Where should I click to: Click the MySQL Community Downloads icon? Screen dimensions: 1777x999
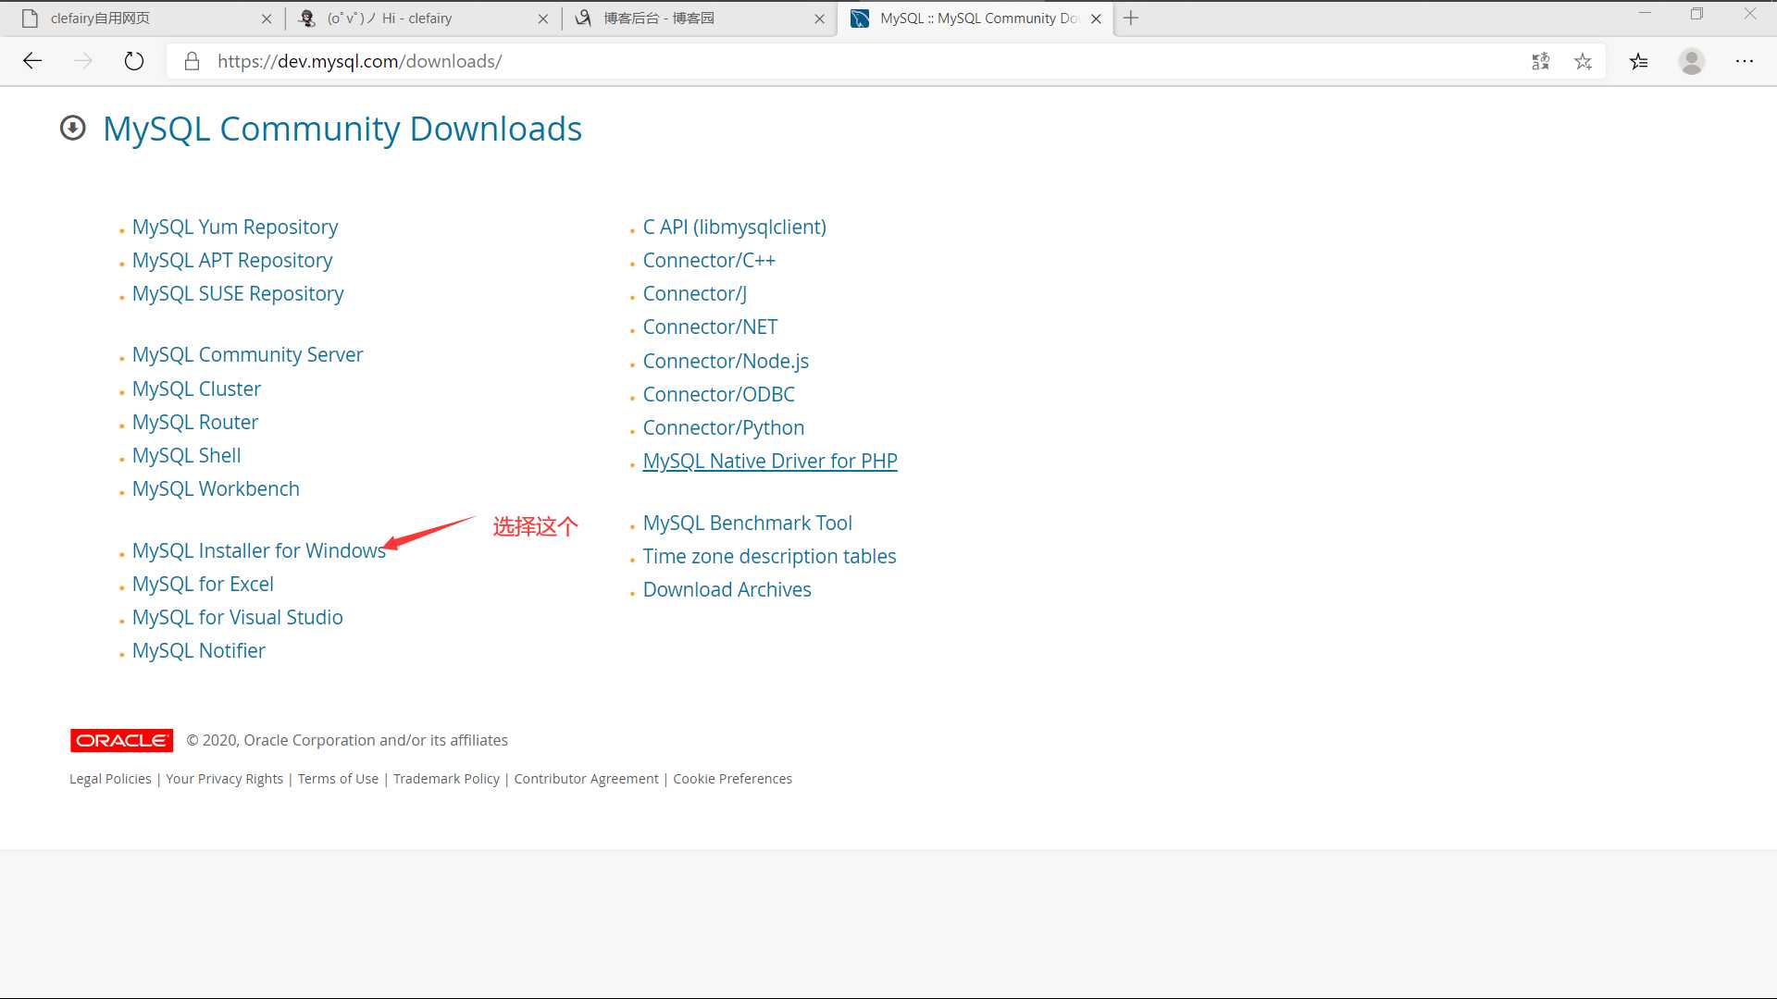coord(72,127)
